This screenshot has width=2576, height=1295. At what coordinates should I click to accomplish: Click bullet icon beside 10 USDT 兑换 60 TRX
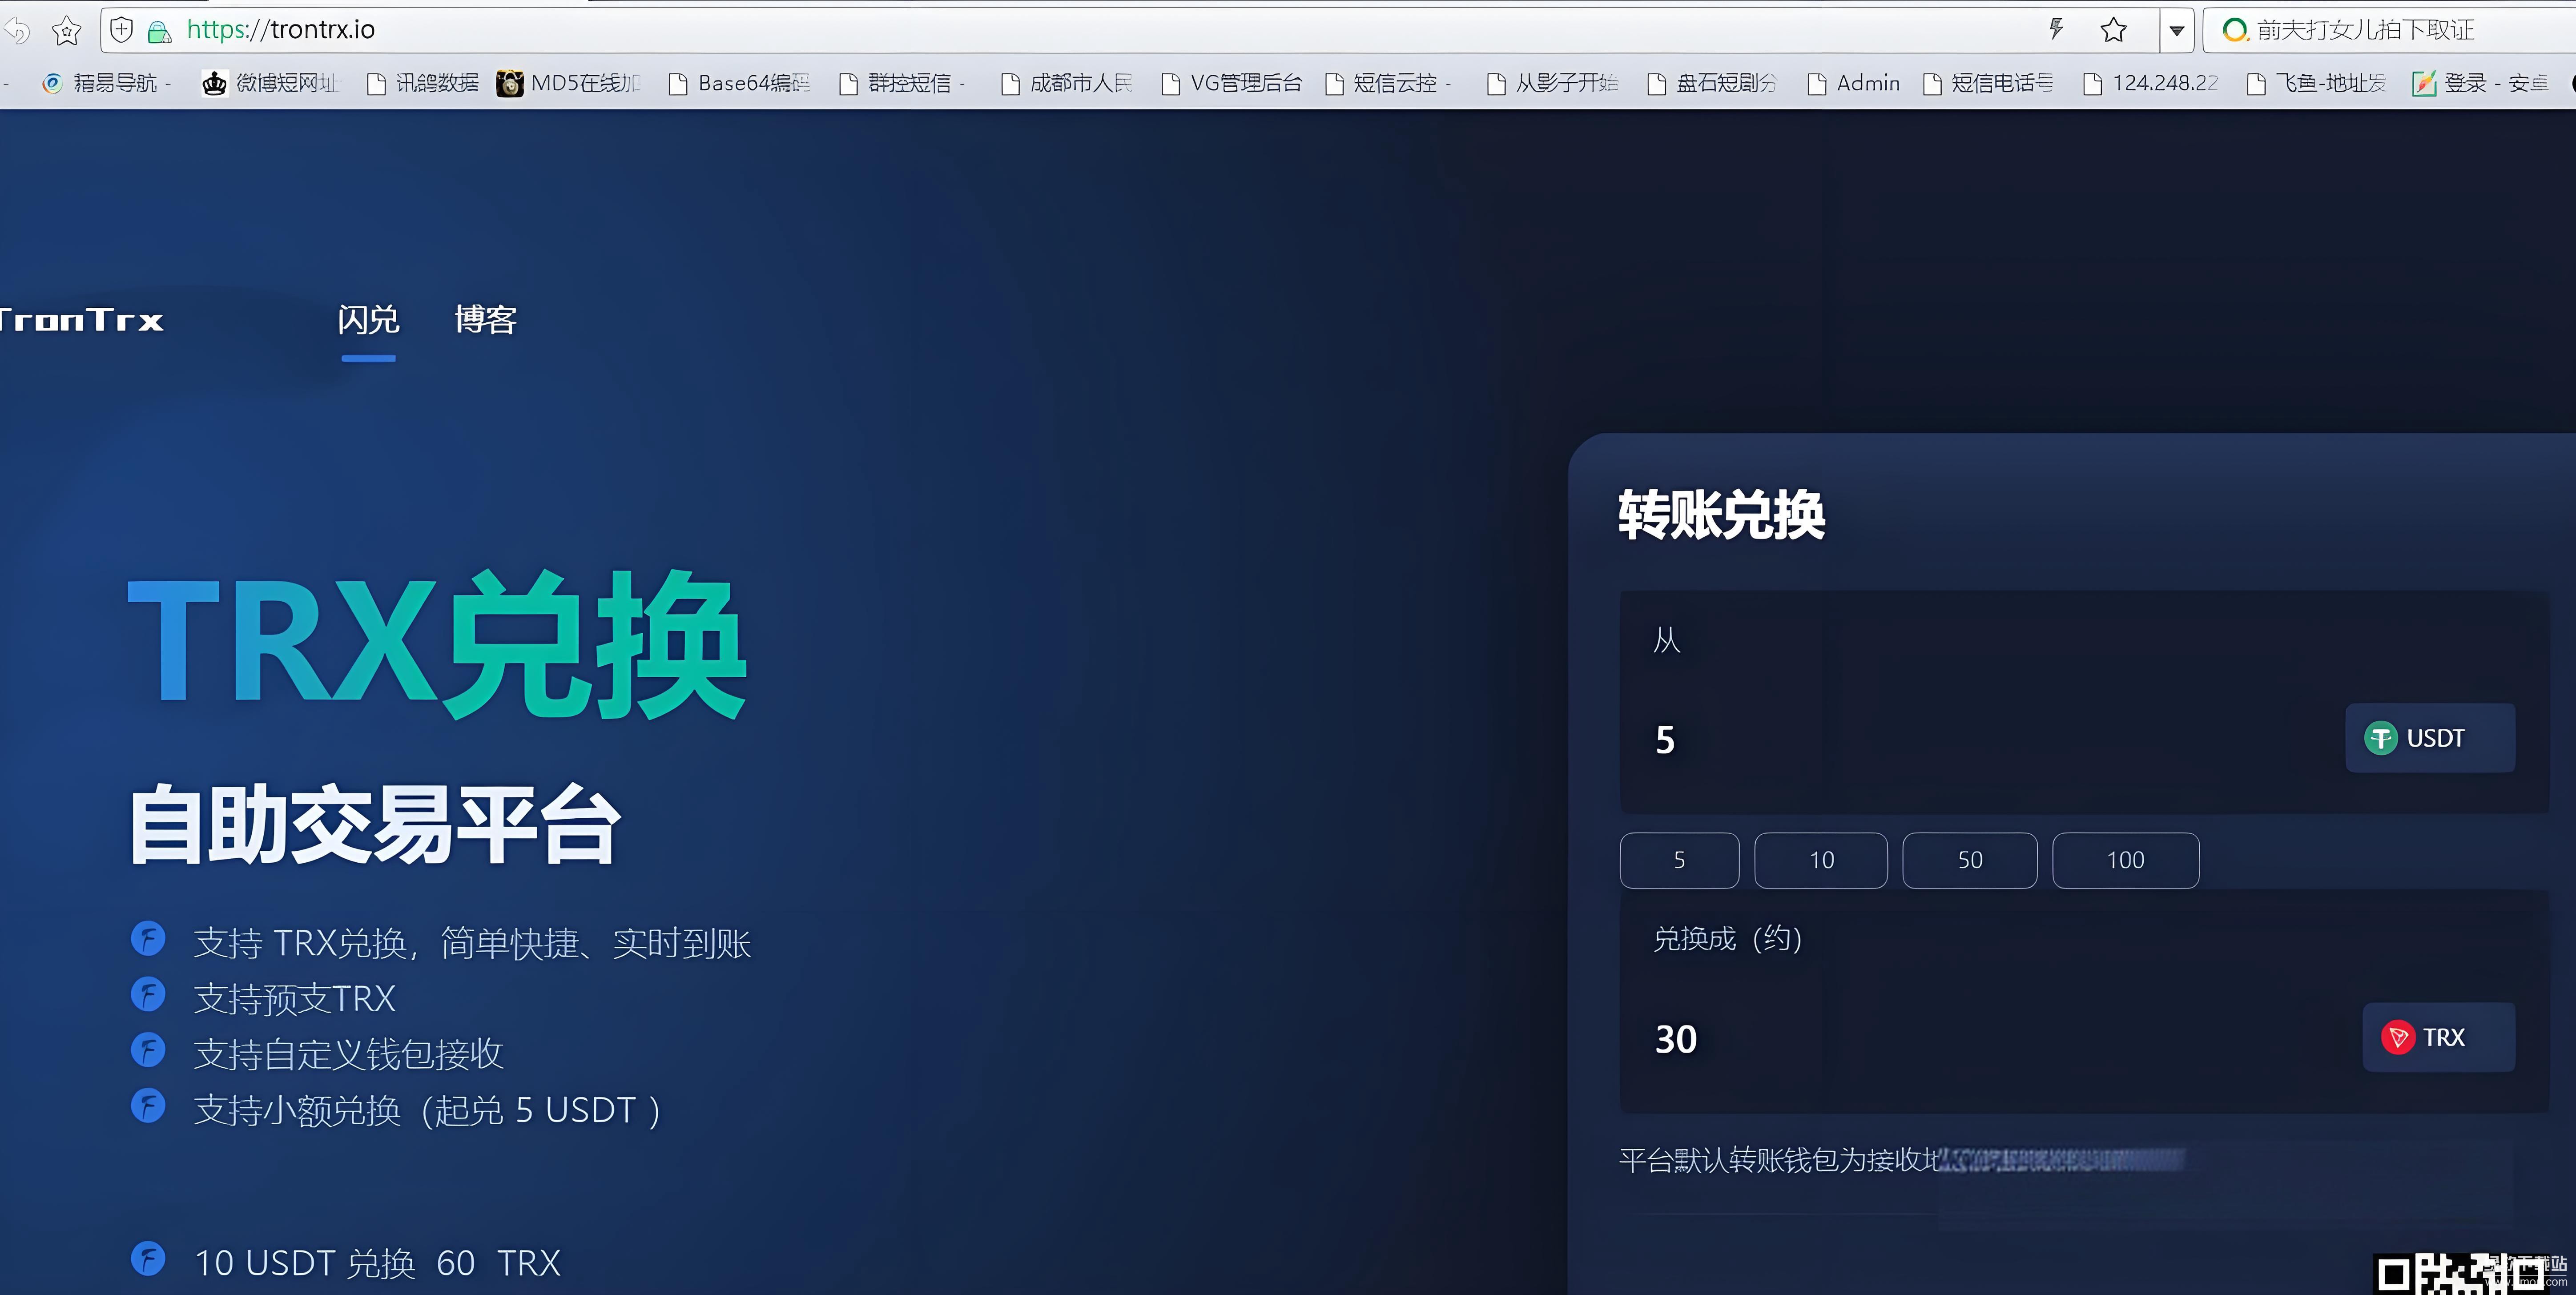148,1258
